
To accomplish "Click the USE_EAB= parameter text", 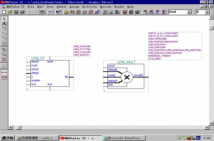I will coord(155,59).
